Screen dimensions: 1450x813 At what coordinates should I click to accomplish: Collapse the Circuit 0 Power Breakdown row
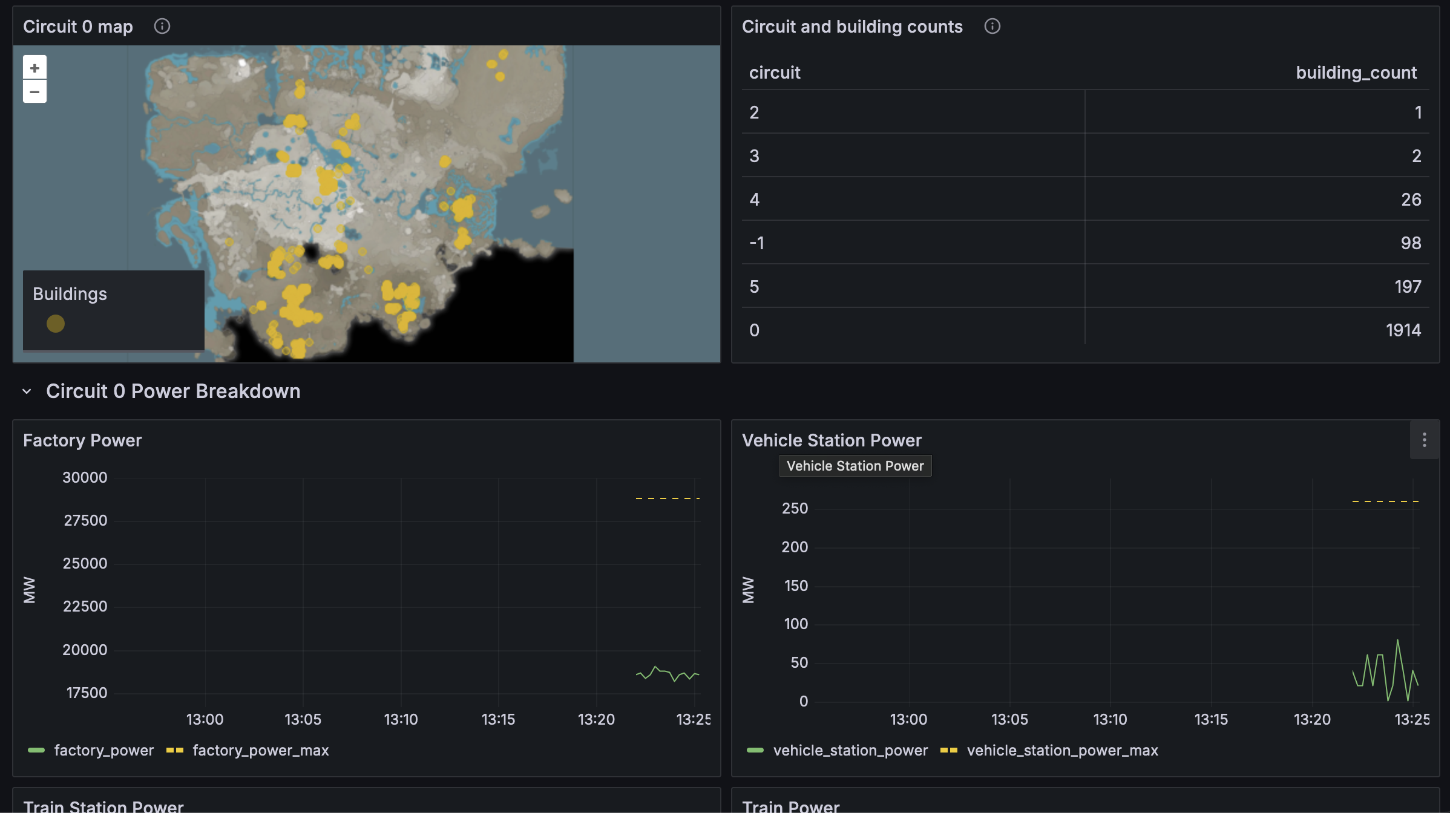(x=27, y=391)
